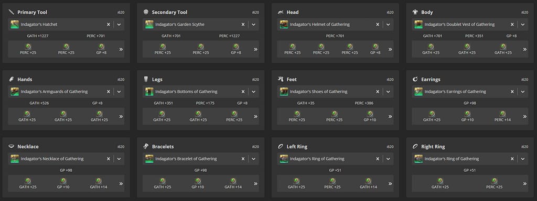Click Indagator's Bottoms item icon
This screenshot has height=201, width=537.
[x=149, y=92]
